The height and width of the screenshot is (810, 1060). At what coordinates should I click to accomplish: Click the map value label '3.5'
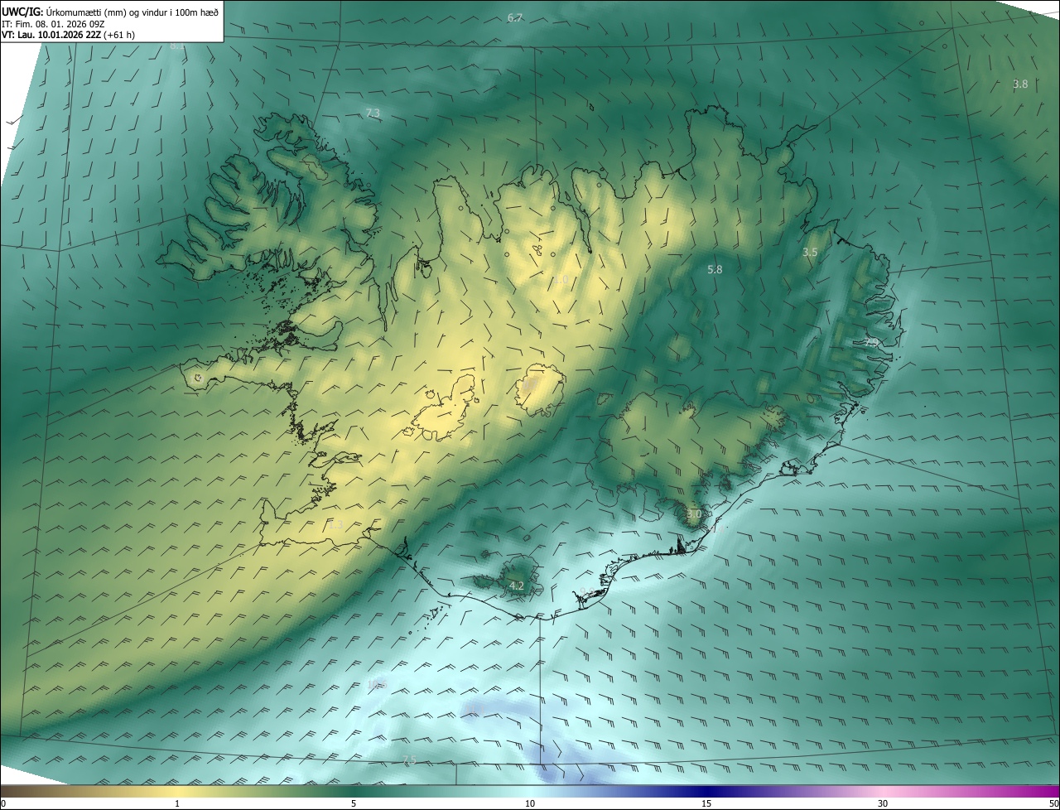tap(810, 252)
